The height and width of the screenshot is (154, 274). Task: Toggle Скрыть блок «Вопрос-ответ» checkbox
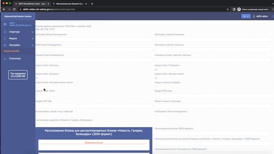pyautogui.click(x=156, y=78)
